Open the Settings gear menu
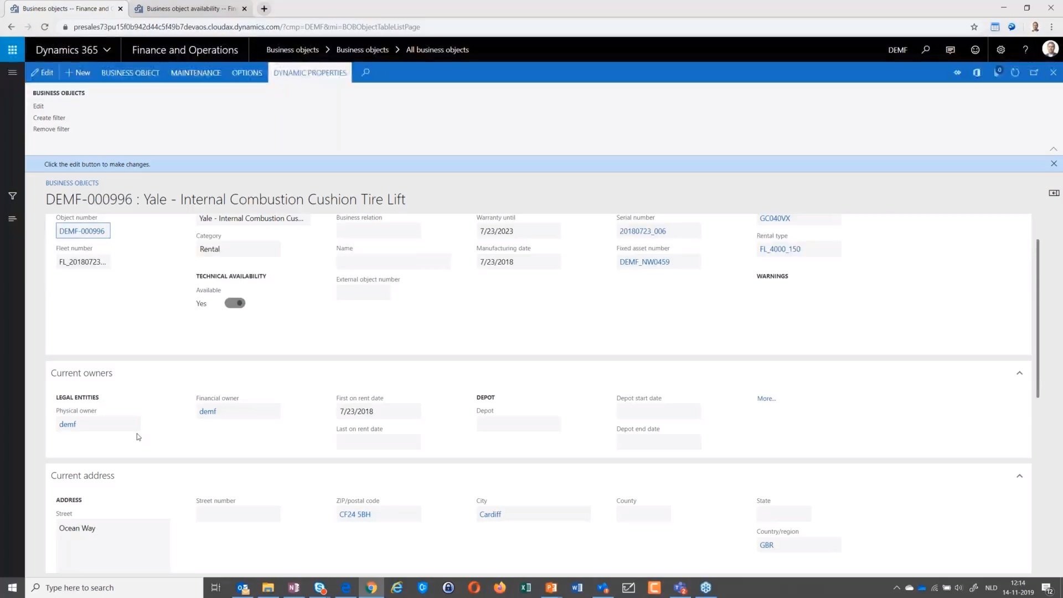This screenshot has width=1063, height=598. point(1000,49)
